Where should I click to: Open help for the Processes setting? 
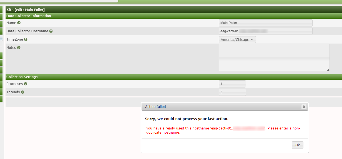[25, 84]
